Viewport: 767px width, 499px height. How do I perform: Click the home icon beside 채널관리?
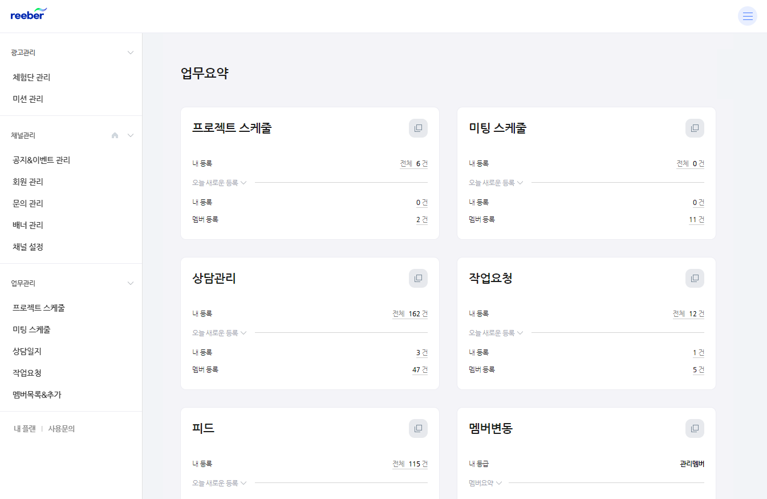click(115, 136)
